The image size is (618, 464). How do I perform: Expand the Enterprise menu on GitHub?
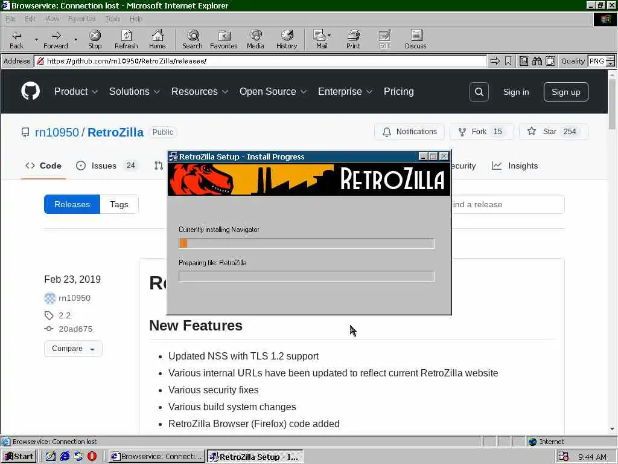point(345,92)
